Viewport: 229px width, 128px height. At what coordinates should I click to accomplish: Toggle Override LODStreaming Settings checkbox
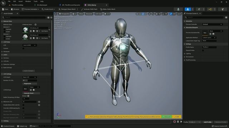click(23, 108)
